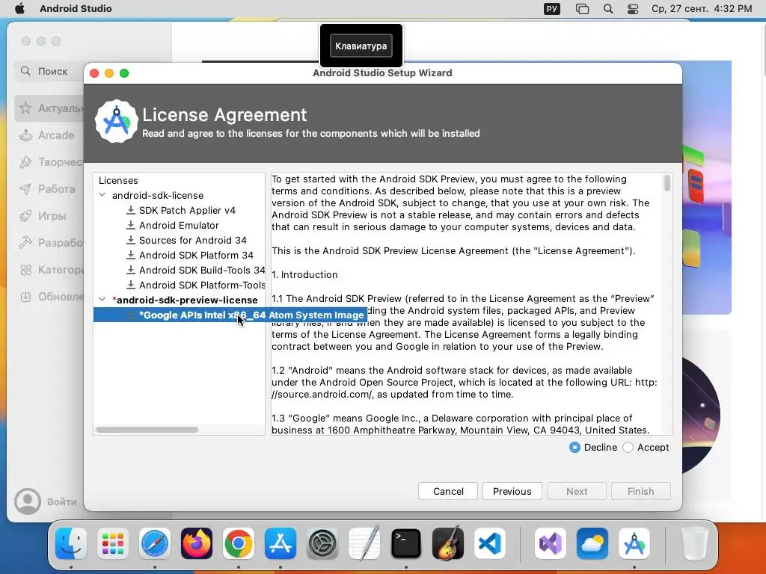
Task: Click download icon beside Sources for Android 34
Action: click(130, 240)
